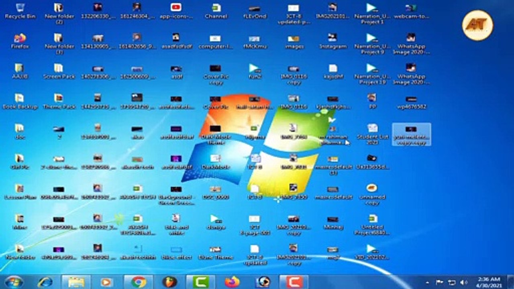The width and height of the screenshot is (514, 289).
Task: Open Windows Explorer from the taskbar
Action: click(75, 282)
